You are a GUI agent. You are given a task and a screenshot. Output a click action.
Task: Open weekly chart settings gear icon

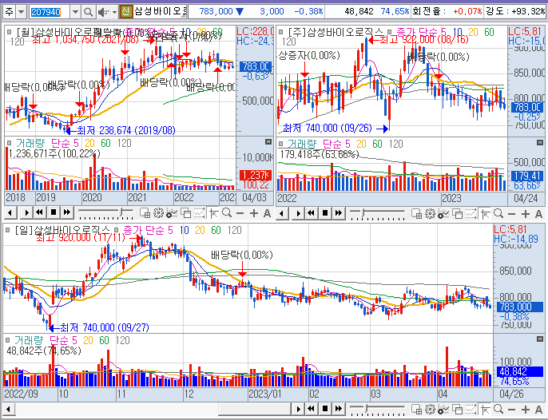click(430, 213)
